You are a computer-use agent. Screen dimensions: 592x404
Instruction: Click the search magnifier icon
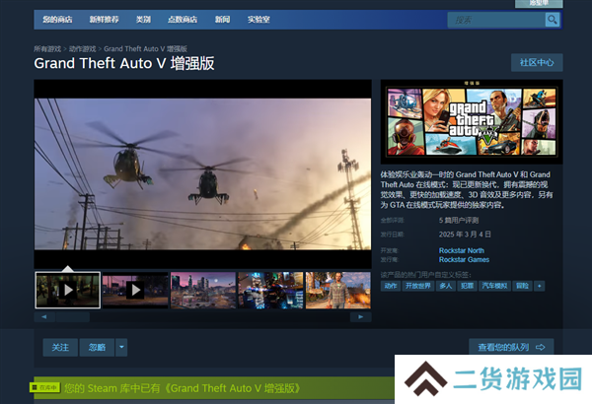pyautogui.click(x=552, y=20)
